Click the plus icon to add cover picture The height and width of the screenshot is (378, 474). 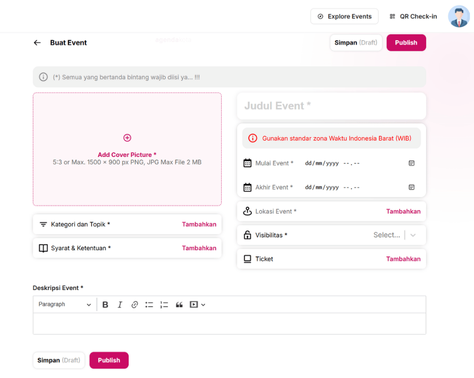pyautogui.click(x=127, y=138)
